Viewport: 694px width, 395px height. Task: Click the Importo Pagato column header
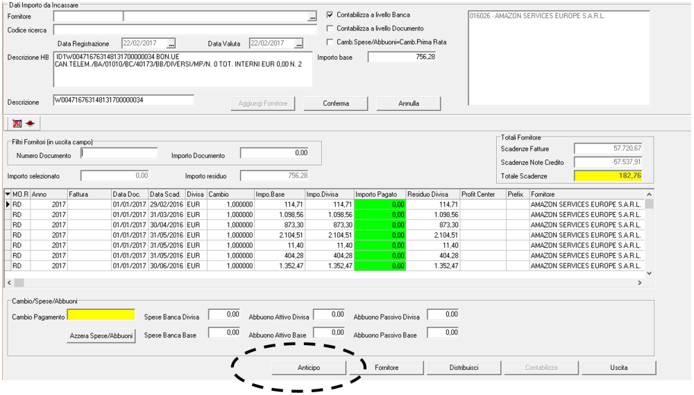(x=379, y=195)
